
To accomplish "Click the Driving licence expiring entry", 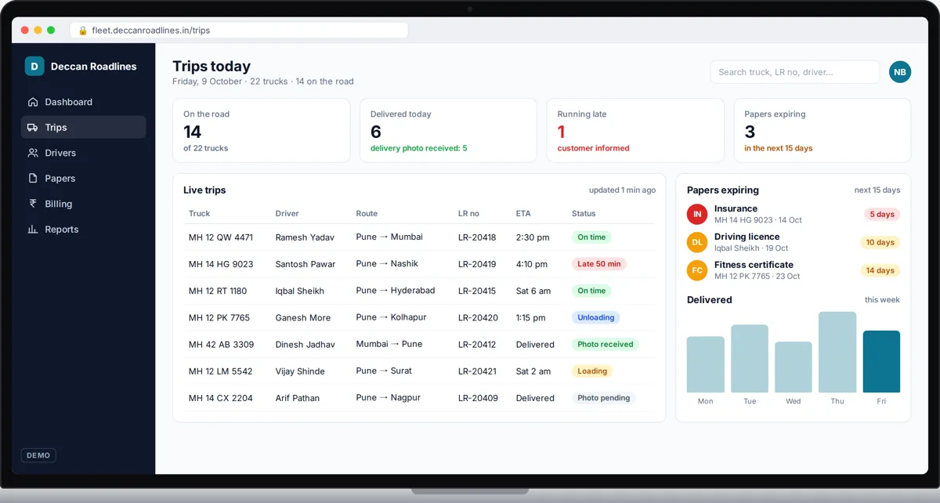I will pos(794,242).
